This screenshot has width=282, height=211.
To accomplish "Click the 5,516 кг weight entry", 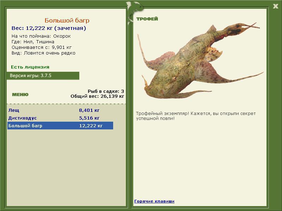I will (89, 118).
